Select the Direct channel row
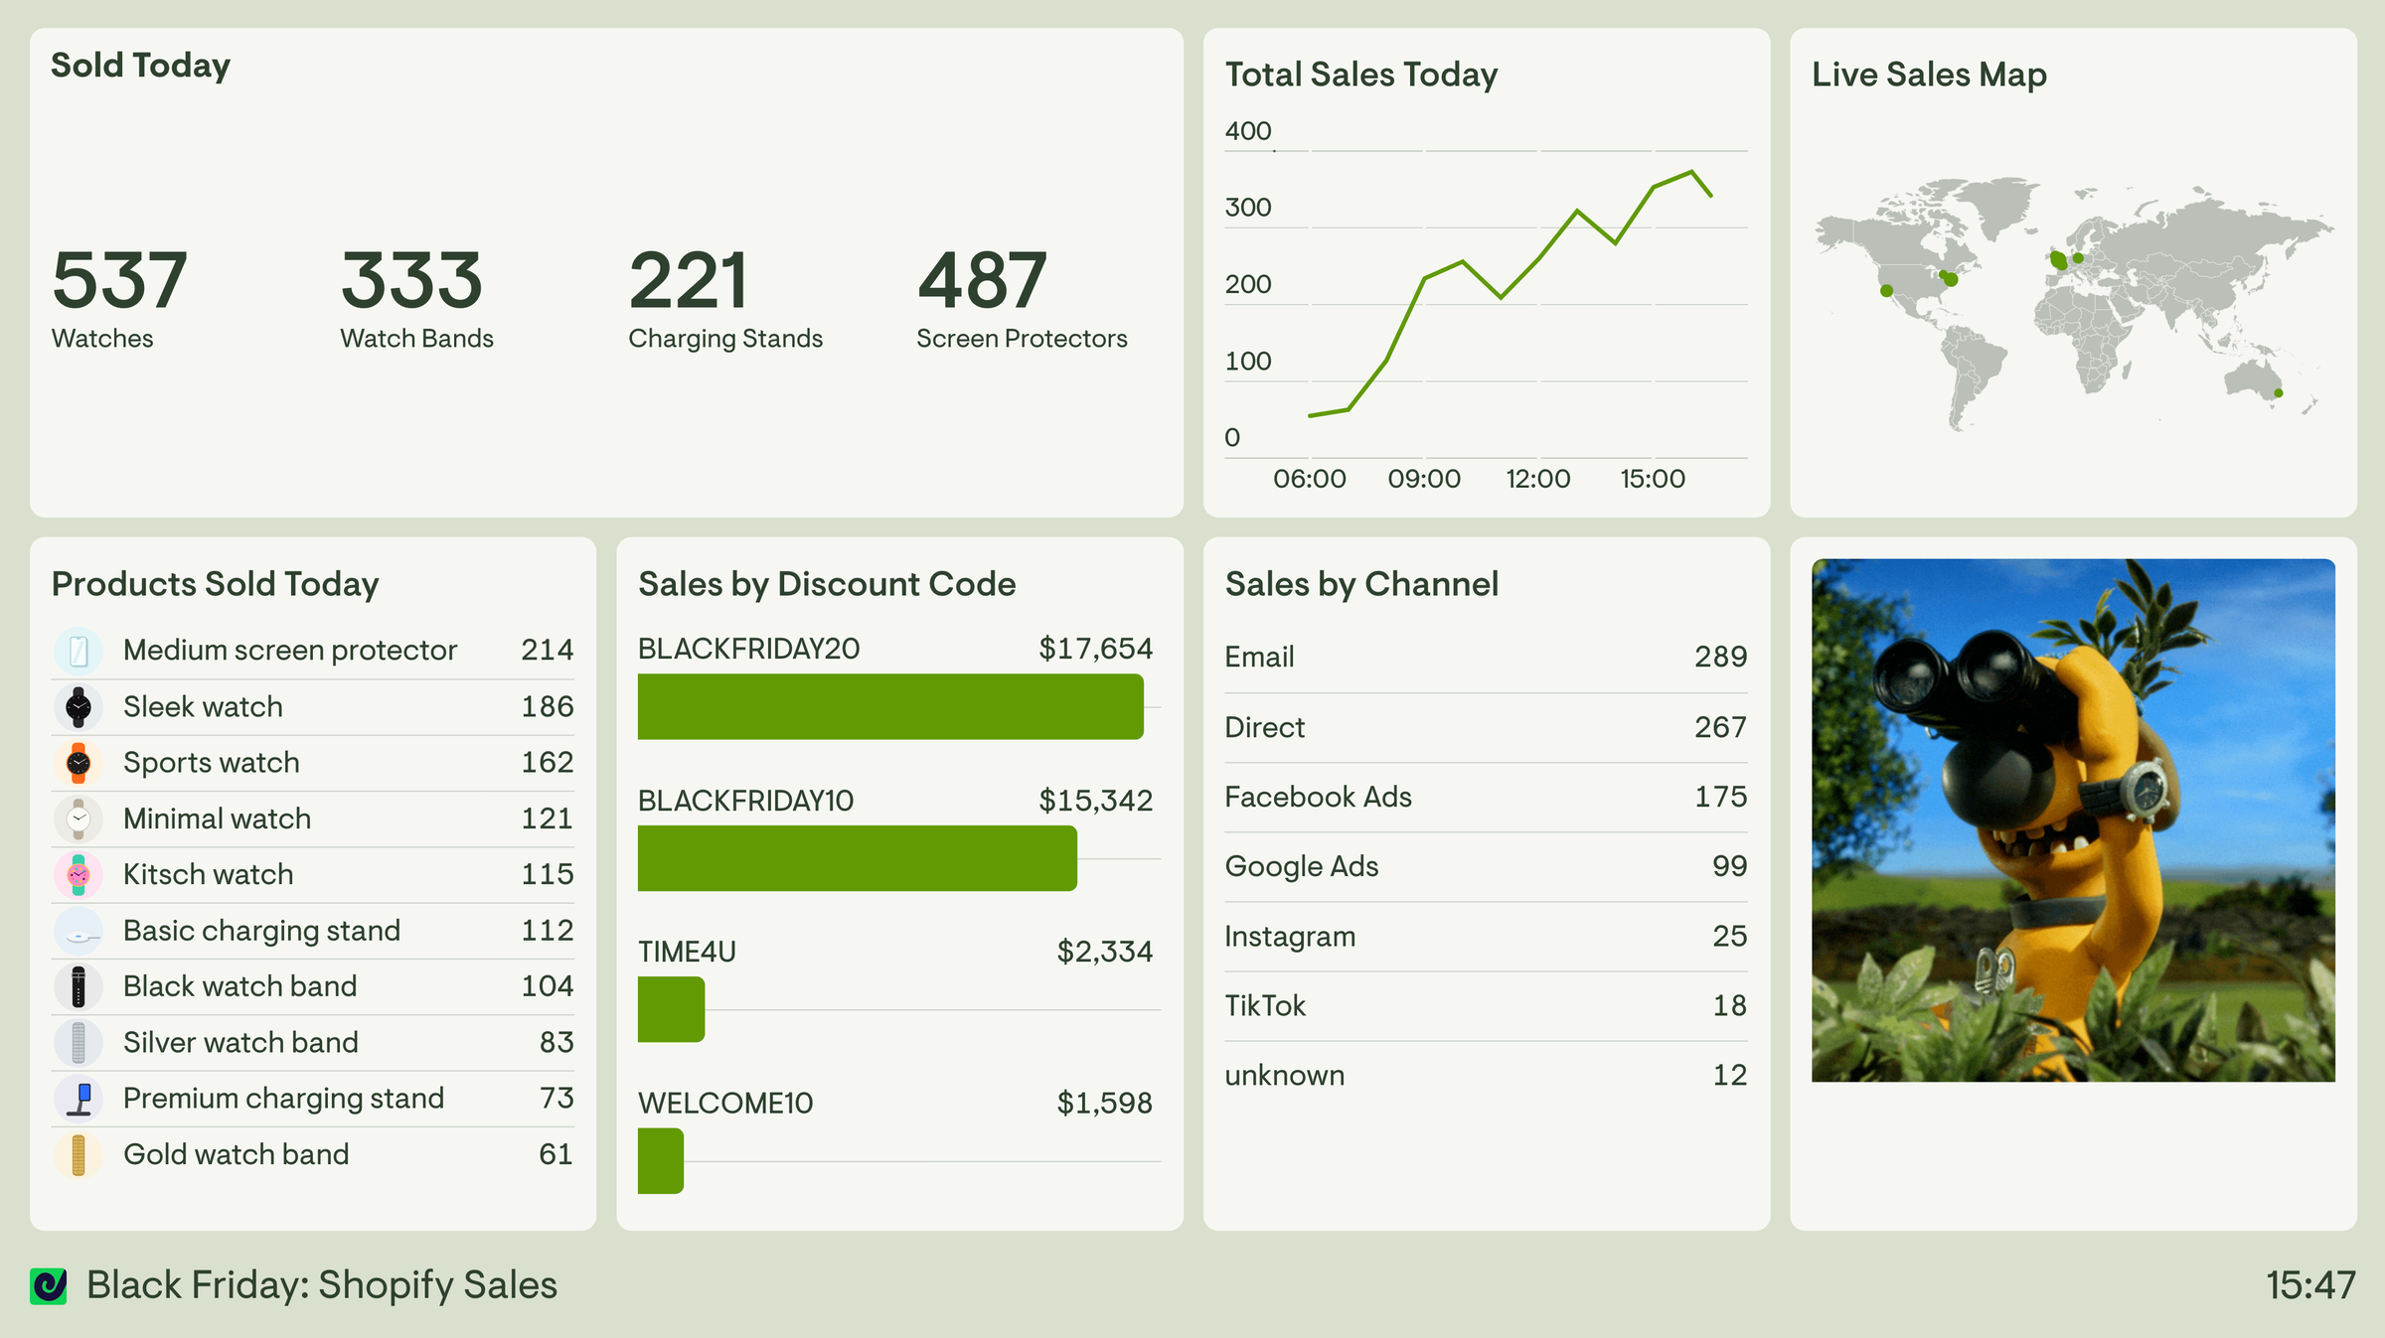Screen dimensions: 2385x1338 [x=1486, y=727]
